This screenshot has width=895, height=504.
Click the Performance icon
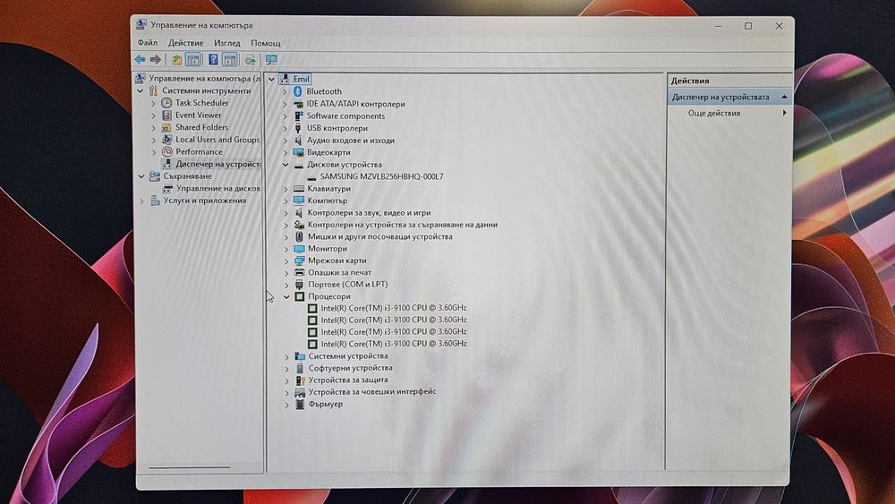click(x=166, y=152)
